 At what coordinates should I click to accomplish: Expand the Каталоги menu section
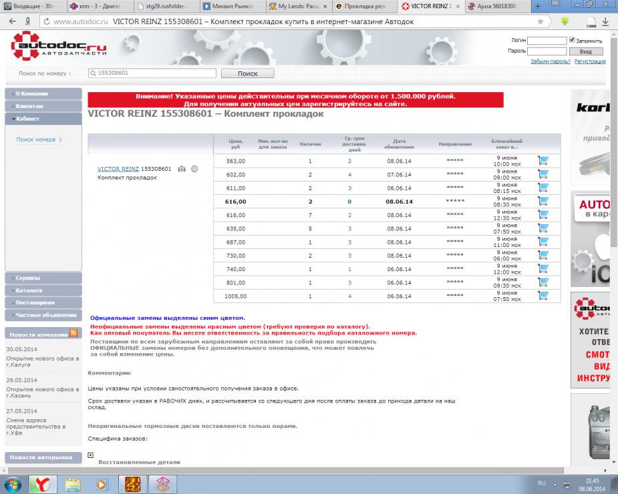[43, 290]
